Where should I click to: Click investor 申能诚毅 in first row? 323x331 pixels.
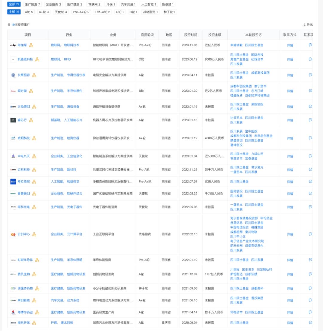(236, 45)
